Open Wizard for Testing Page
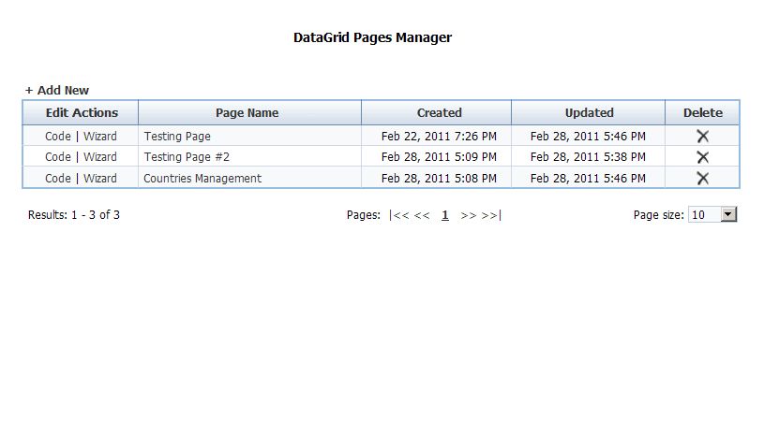The image size is (764, 421). (x=100, y=137)
